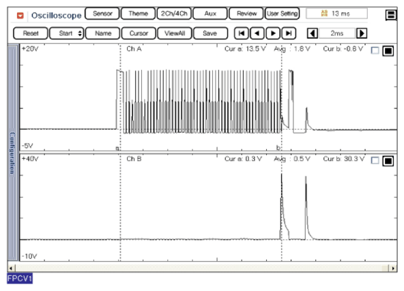
Task: Step back one frame arrow icon
Action: pos(257,33)
